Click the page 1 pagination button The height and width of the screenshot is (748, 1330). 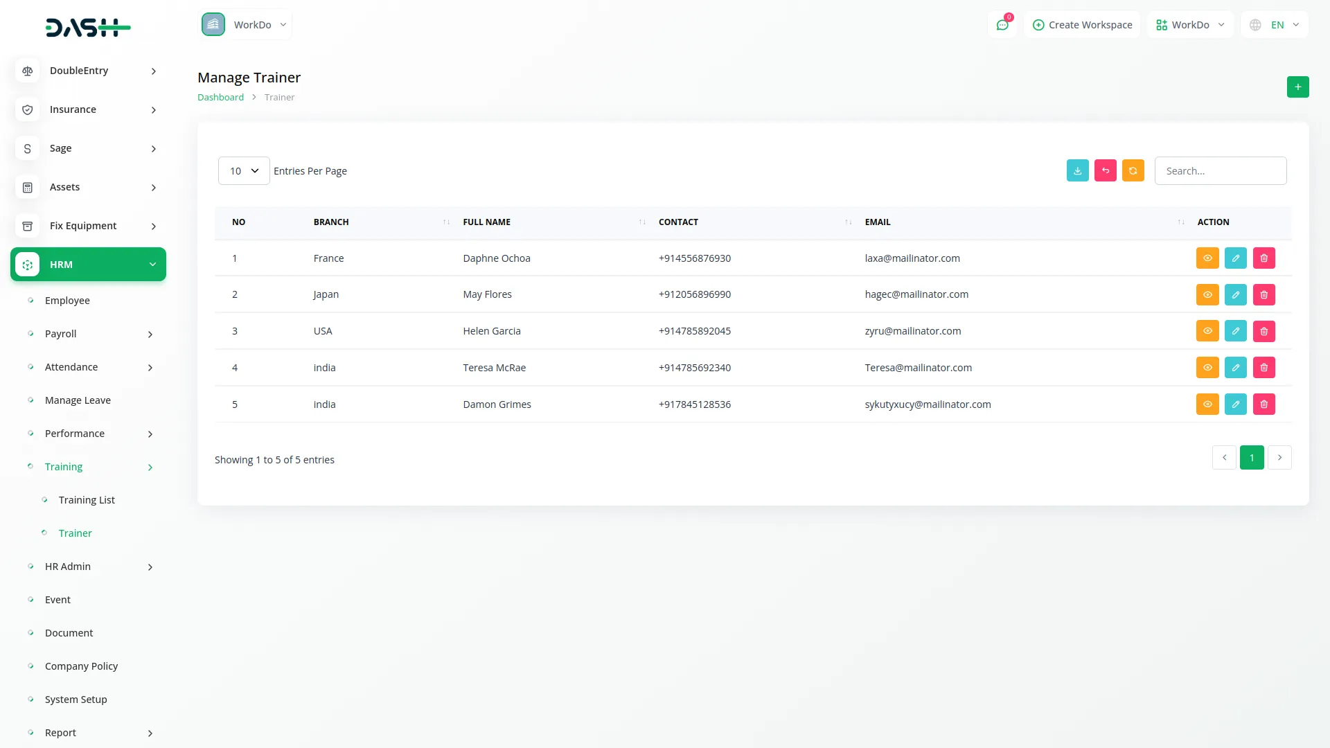click(1251, 458)
